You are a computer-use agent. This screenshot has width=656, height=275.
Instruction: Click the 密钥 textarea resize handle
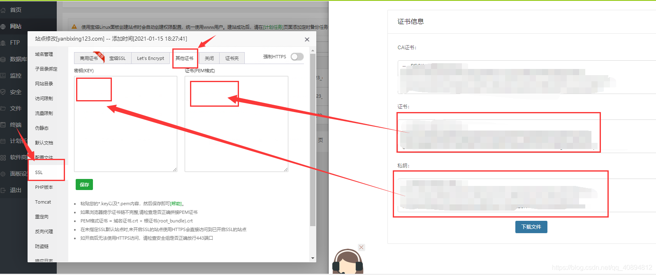click(x=175, y=170)
